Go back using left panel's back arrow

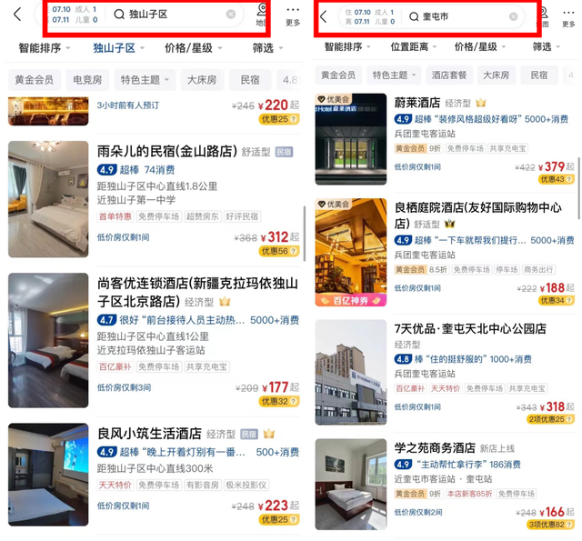[x=17, y=15]
